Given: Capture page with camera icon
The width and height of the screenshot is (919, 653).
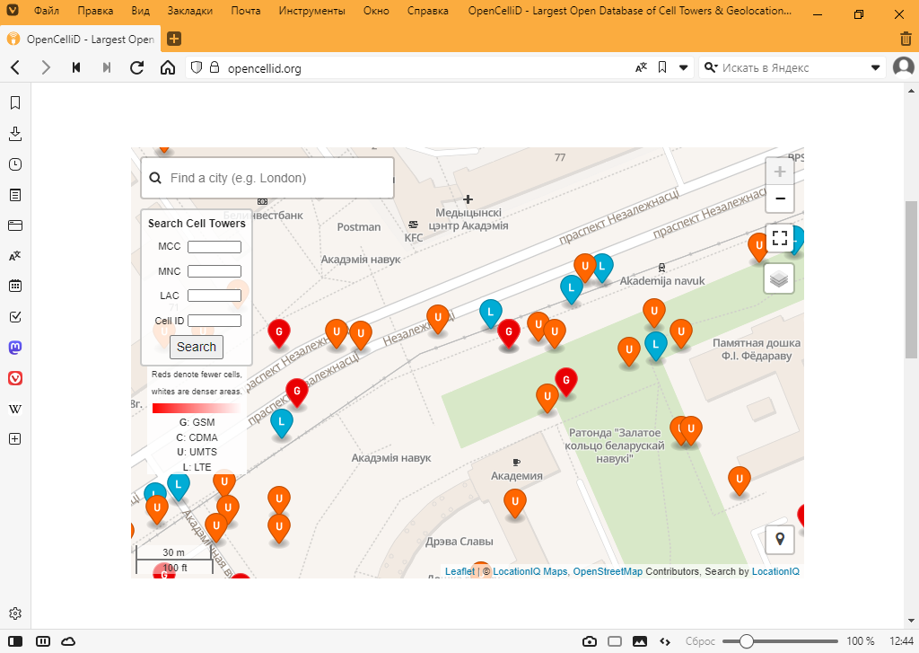Looking at the screenshot, I should point(590,641).
